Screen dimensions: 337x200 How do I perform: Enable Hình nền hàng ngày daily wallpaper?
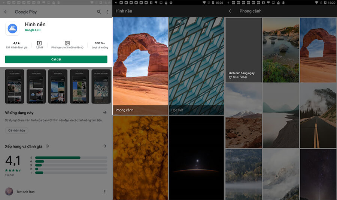point(243,50)
